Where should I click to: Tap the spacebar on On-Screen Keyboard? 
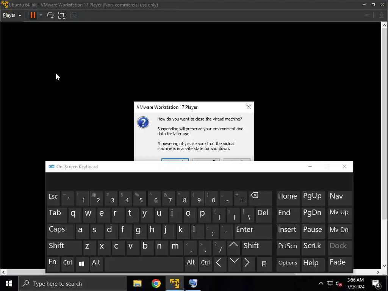(x=144, y=264)
